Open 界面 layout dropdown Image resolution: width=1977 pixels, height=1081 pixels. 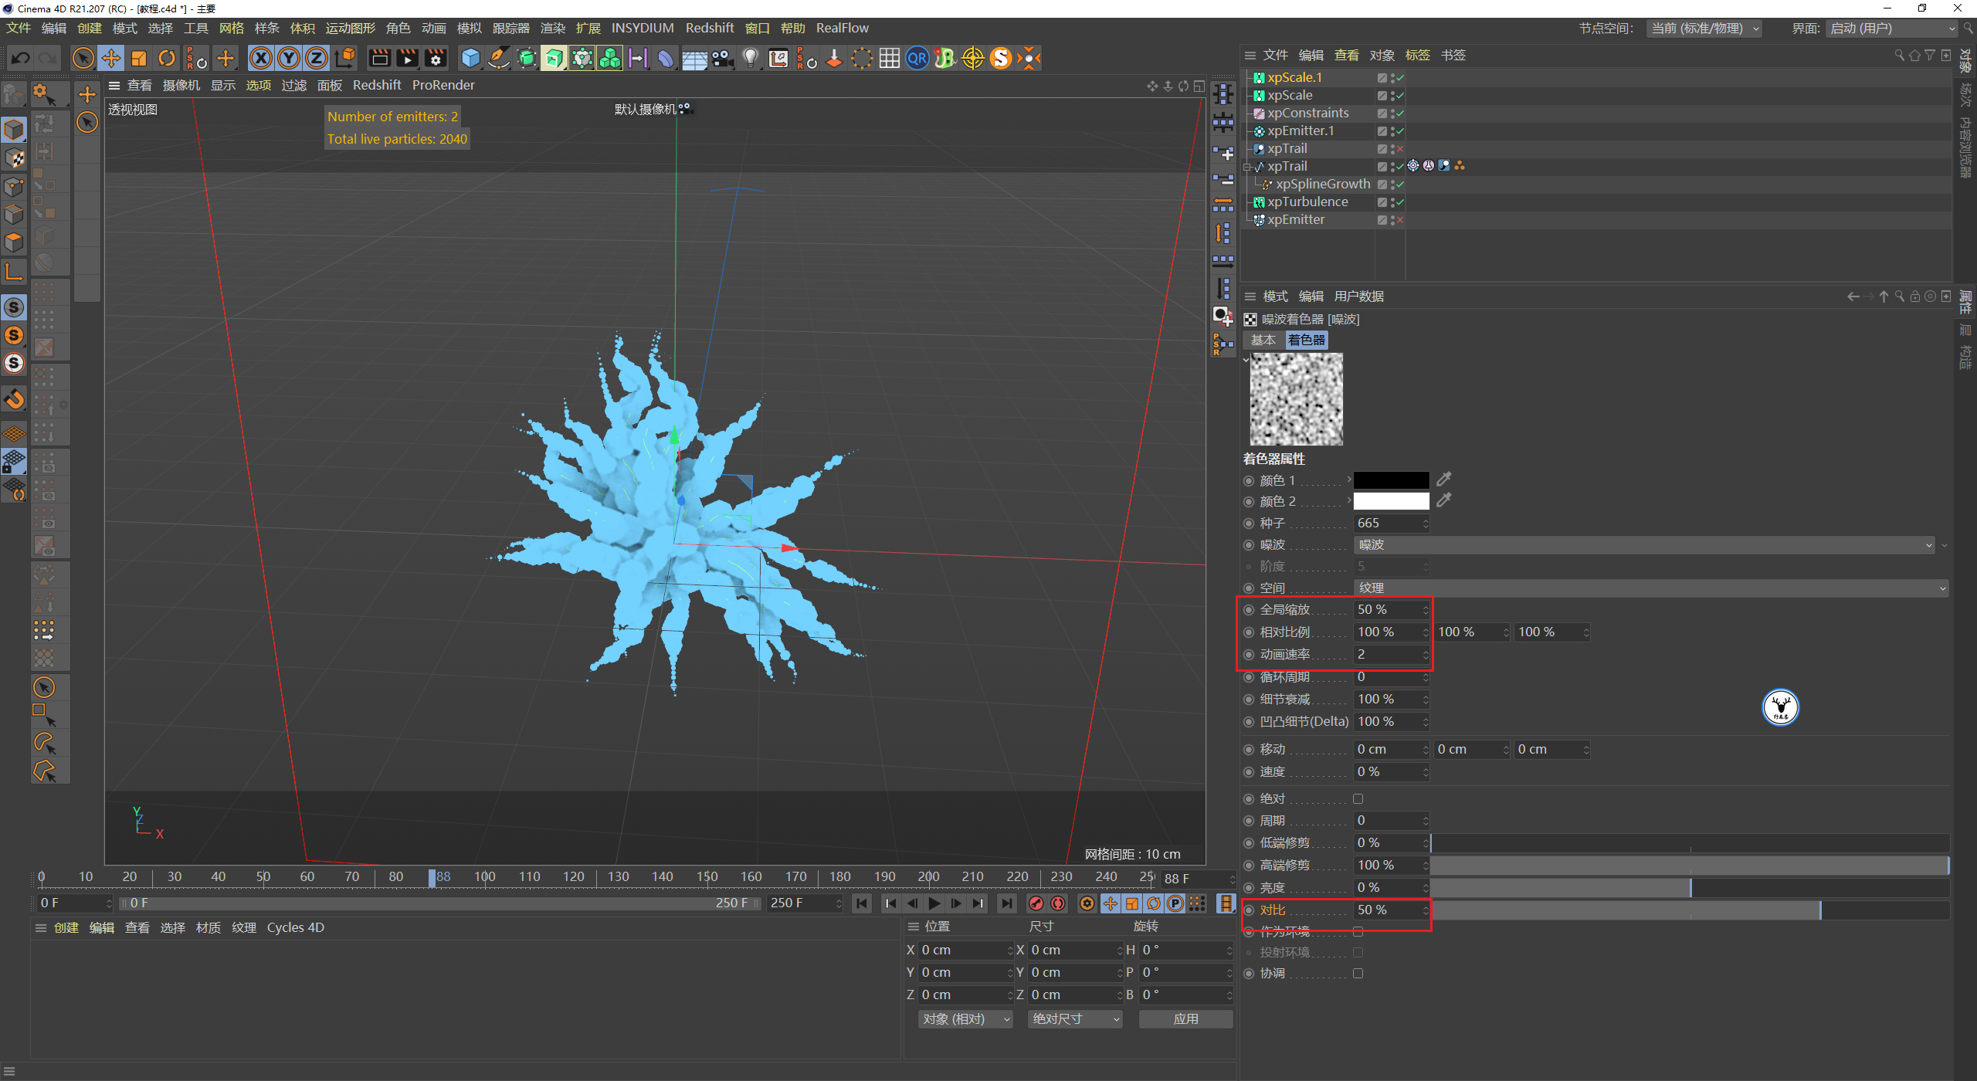click(x=1892, y=29)
